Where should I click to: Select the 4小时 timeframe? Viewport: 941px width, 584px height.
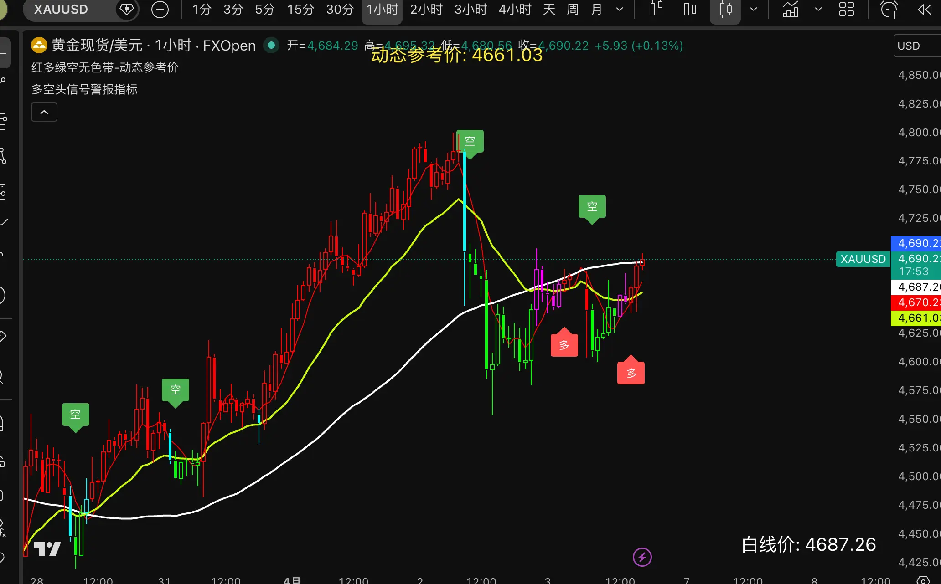(515, 10)
